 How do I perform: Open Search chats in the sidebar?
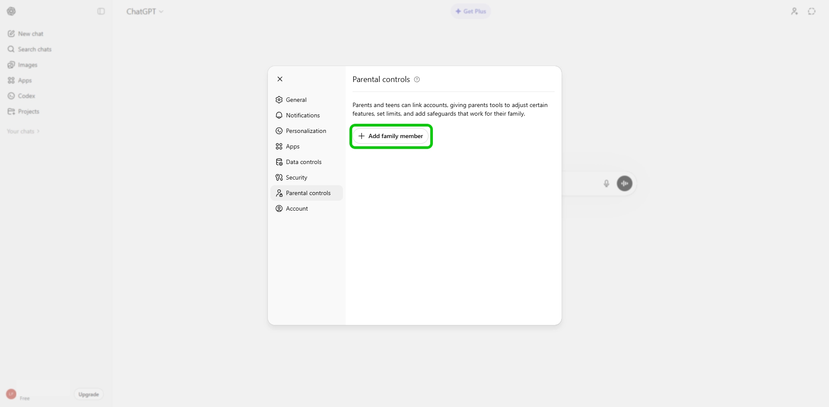coord(35,49)
